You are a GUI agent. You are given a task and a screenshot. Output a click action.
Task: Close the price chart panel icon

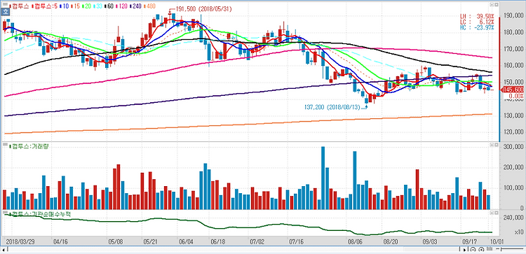click(x=496, y=6)
